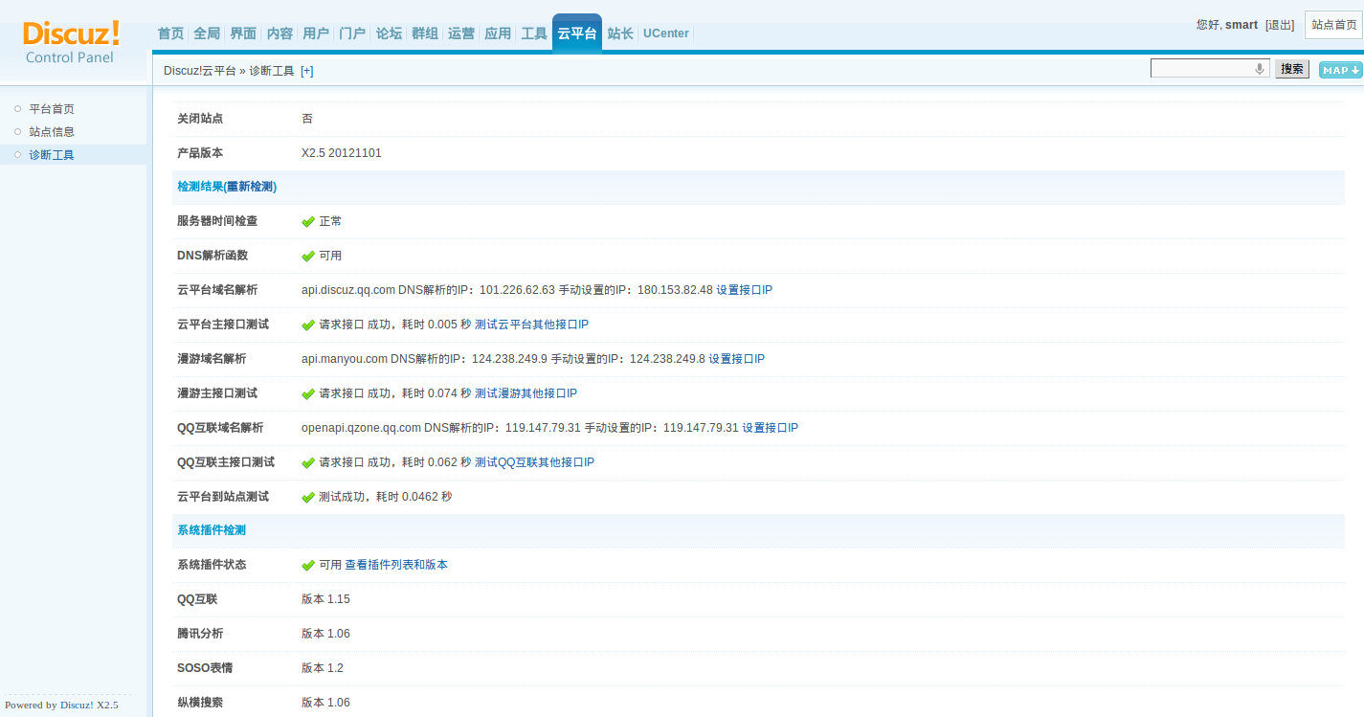Open the 内容 tab
The height and width of the screenshot is (717, 1364).
280,34
